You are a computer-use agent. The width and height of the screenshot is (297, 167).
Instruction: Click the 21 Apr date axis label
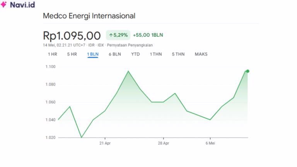click(x=105, y=143)
